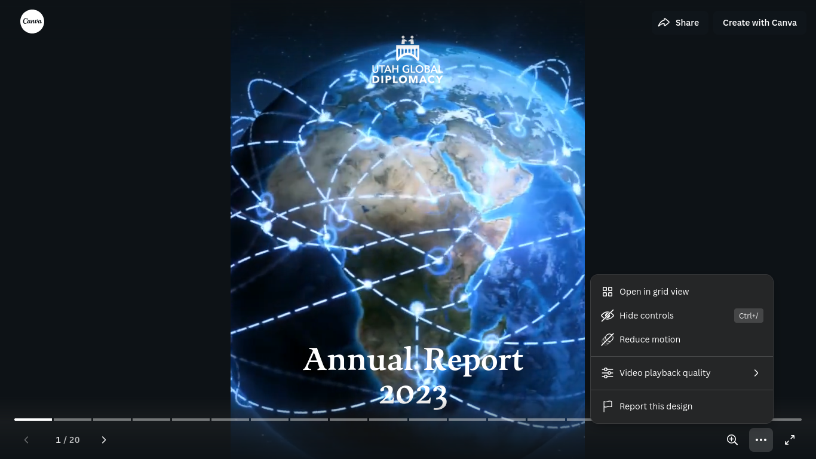Click the Ctrl+/ shortcut badge
This screenshot has width=816, height=459.
(748, 316)
